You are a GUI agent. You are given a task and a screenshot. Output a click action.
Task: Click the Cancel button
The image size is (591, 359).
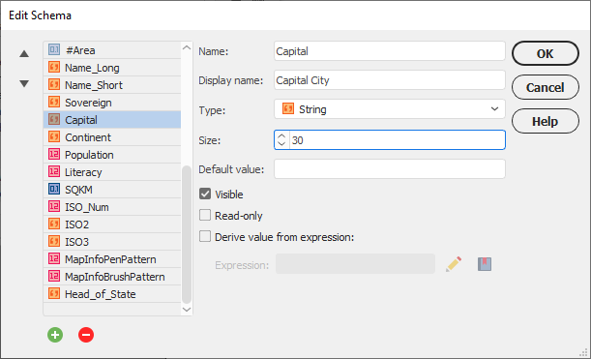click(545, 87)
